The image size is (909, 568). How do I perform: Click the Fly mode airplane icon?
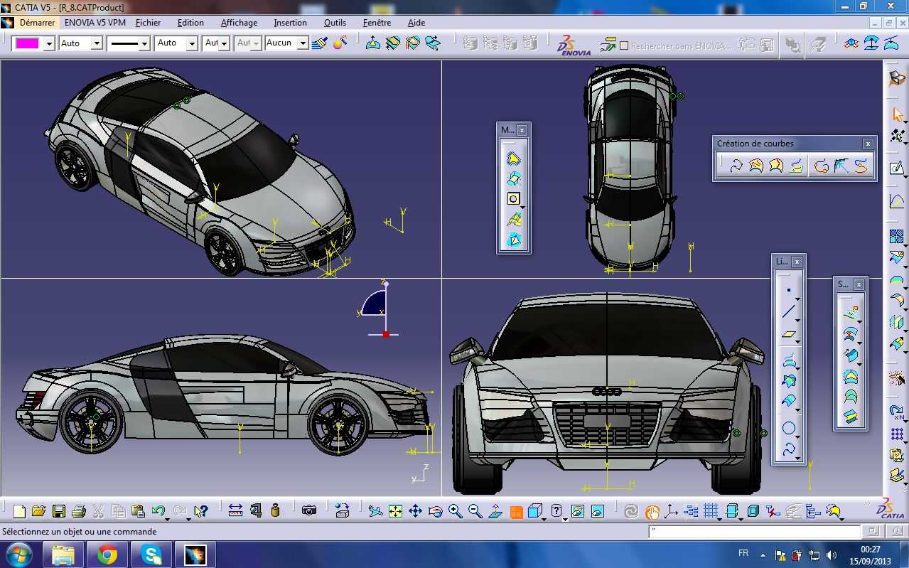(x=376, y=510)
